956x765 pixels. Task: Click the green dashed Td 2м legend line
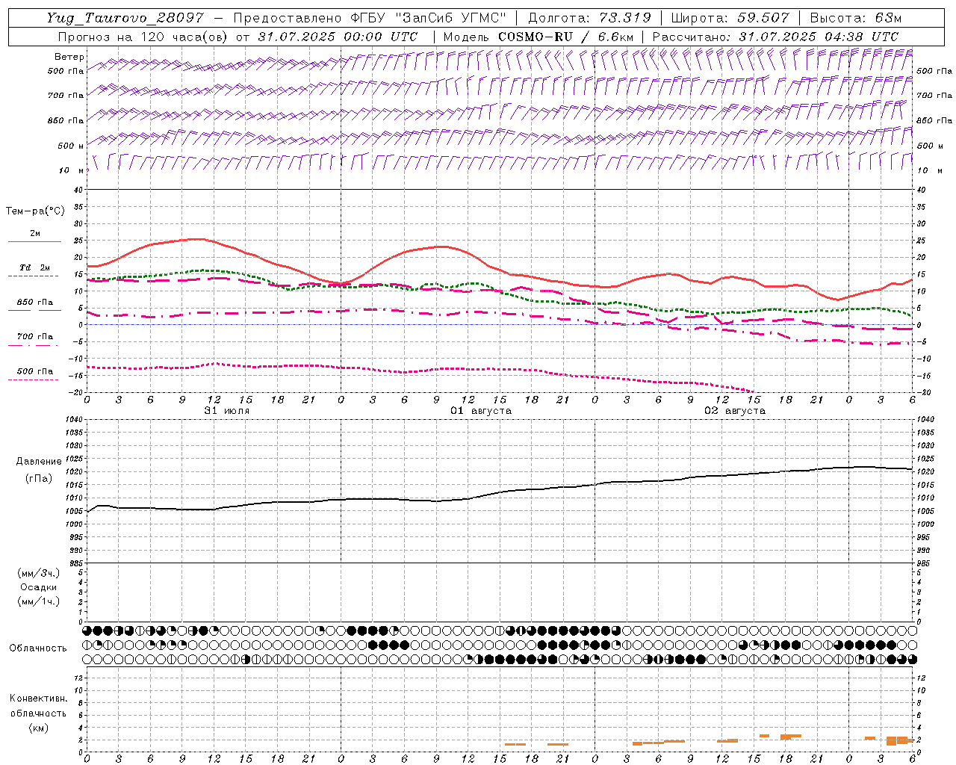pos(33,276)
